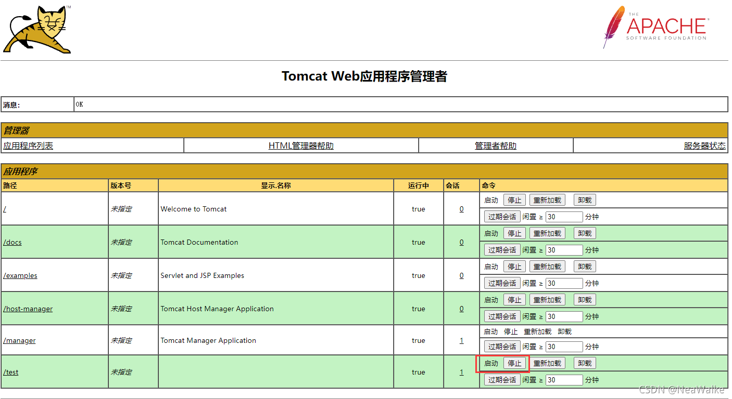Viewport: 732px width, 399px height.
Task: Open 服务器状态 link
Action: pyautogui.click(x=705, y=146)
